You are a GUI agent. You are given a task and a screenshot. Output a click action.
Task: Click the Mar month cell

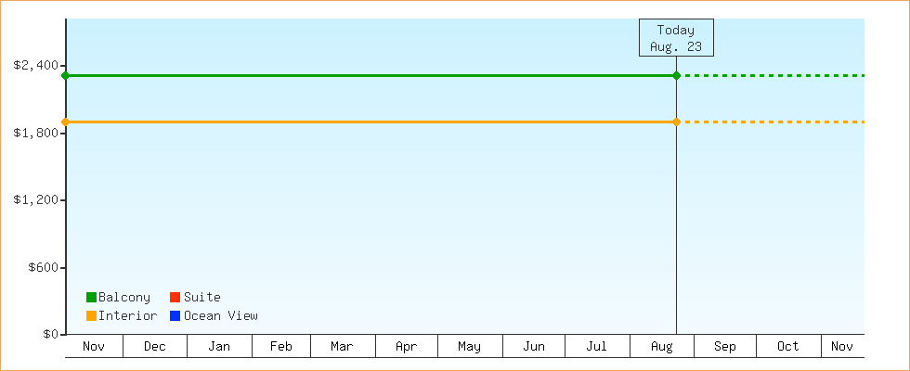pos(343,346)
